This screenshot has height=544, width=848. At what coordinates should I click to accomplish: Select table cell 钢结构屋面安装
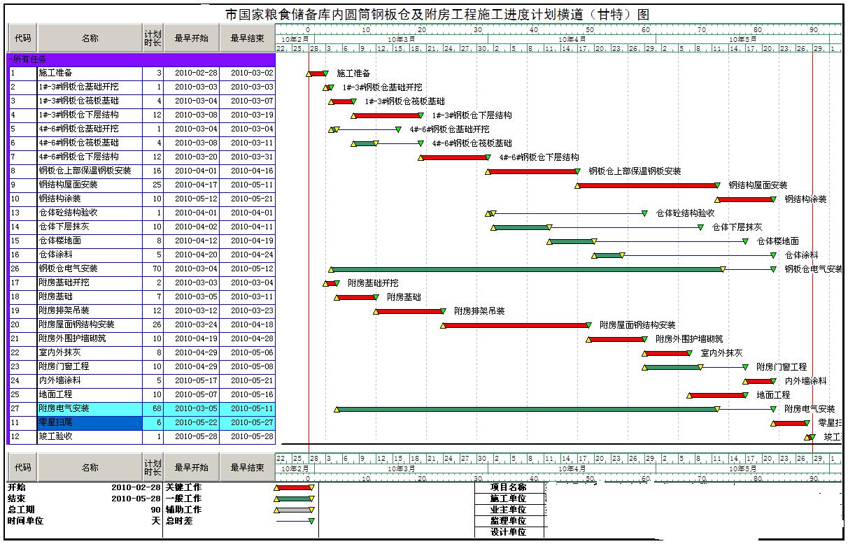tap(90, 185)
